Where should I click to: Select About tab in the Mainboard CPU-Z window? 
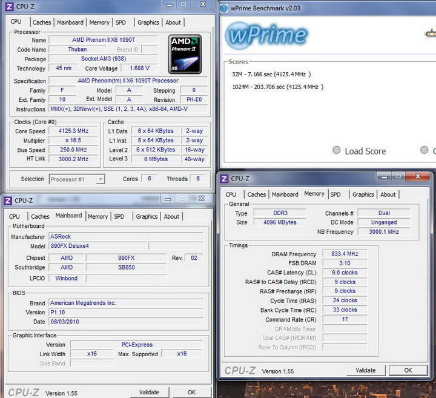pyautogui.click(x=171, y=216)
